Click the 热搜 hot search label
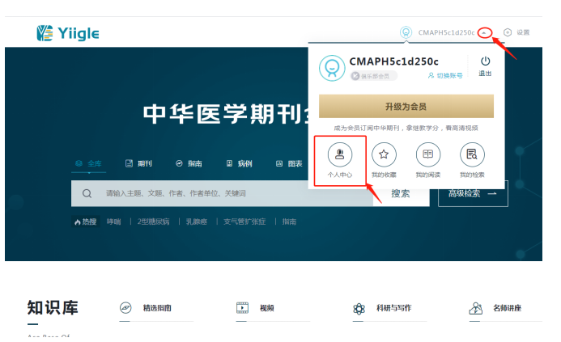Viewport: 561px width, 342px height. click(x=86, y=222)
